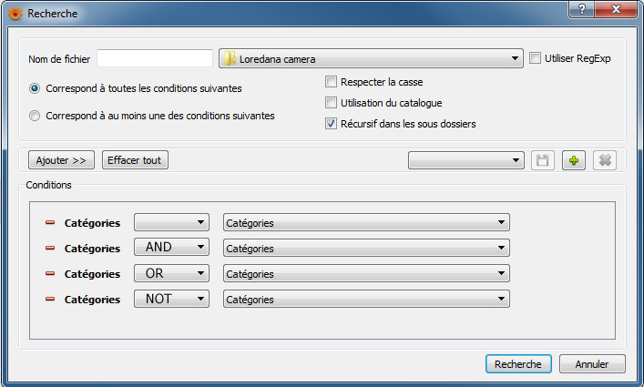The width and height of the screenshot is (644, 387).
Task: Open Catégories value dropdown in NOT row
Action: point(365,299)
